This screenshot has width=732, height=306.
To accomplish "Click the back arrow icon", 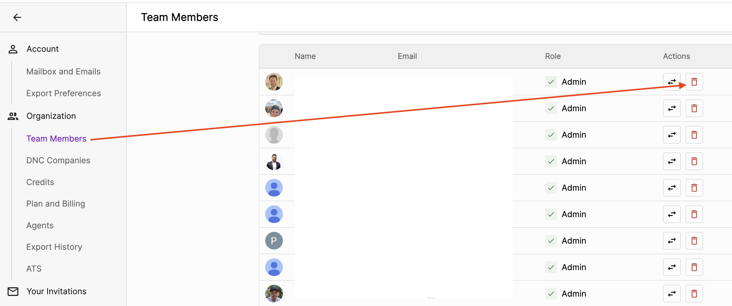I will [x=17, y=17].
